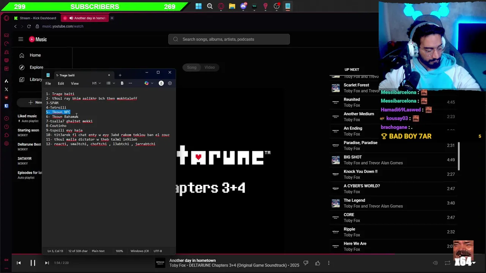Open Windows Start menu
The width and height of the screenshot is (486, 273).
point(199,6)
